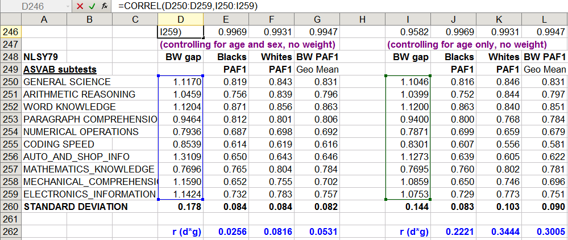The image size is (568, 240).
Task: Select 'ASVAB subtests' heading cell
Action: [x=60, y=69]
